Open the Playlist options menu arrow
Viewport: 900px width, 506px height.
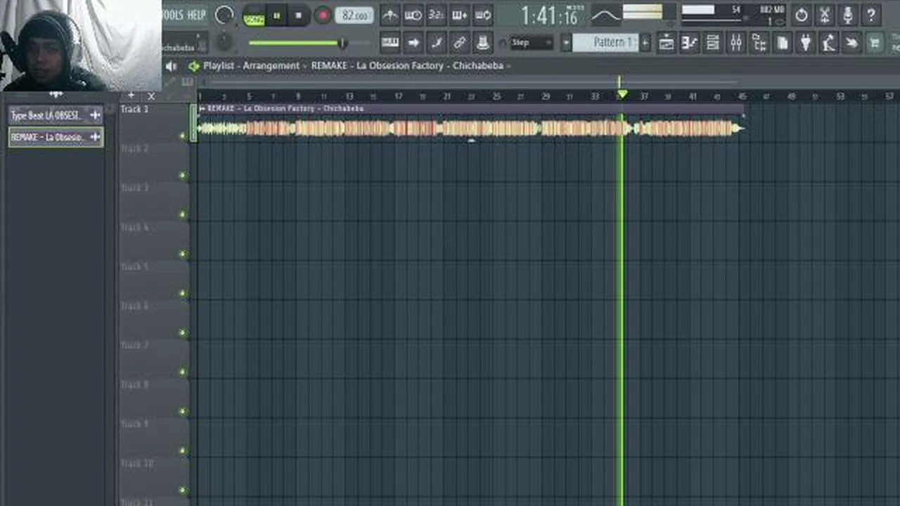coord(194,66)
